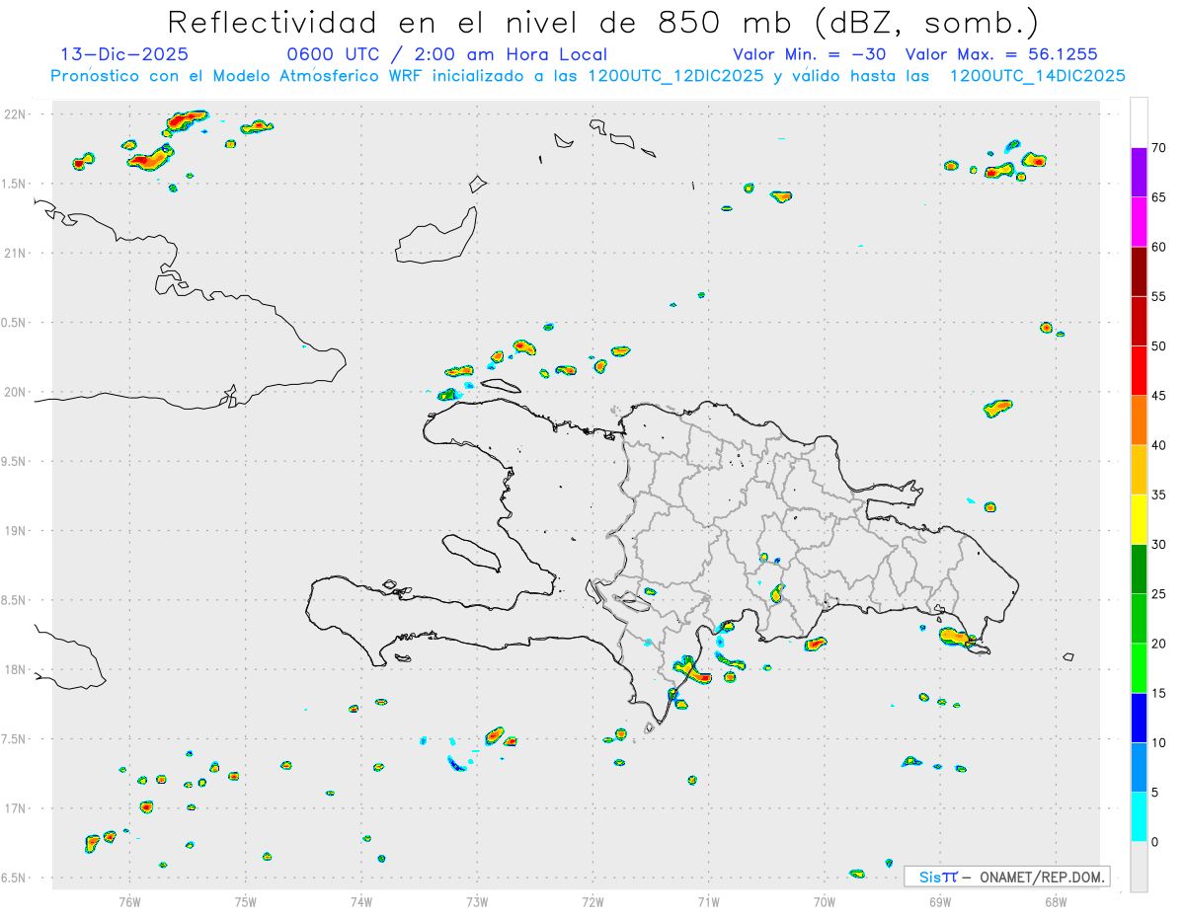The width and height of the screenshot is (1185, 915).
Task: Click the '70' colorbar tick value
Action: pyautogui.click(x=1158, y=148)
